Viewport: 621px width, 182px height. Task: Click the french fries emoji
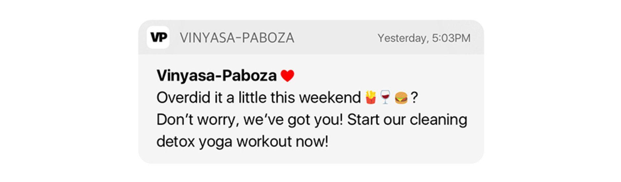[371, 98]
